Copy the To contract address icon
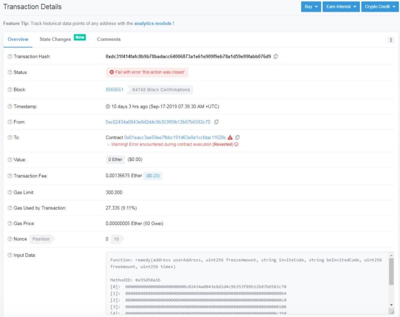The image size is (400, 317). [x=238, y=137]
